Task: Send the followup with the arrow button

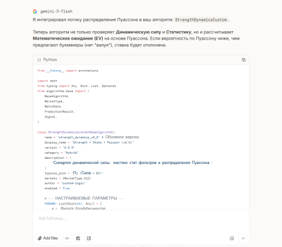Action: (243, 238)
